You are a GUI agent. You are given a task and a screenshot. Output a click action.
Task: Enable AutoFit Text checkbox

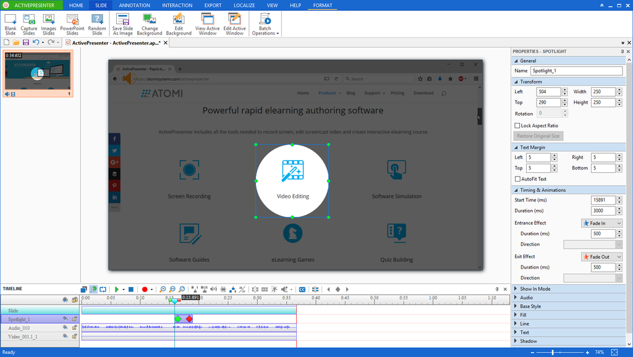[x=517, y=178]
